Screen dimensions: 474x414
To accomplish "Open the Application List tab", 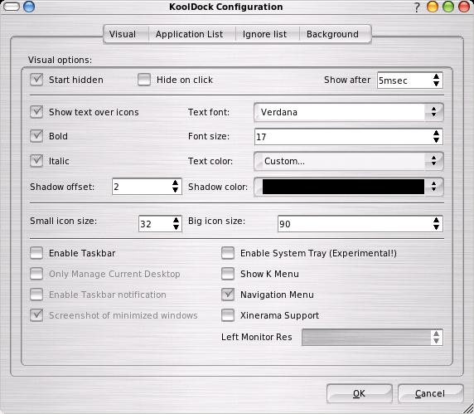I will click(x=189, y=34).
